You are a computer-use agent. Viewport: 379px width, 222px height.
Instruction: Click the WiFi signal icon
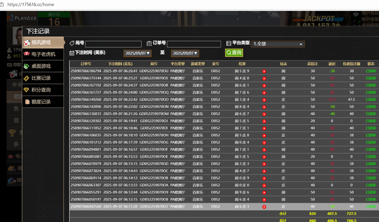click(x=356, y=15)
